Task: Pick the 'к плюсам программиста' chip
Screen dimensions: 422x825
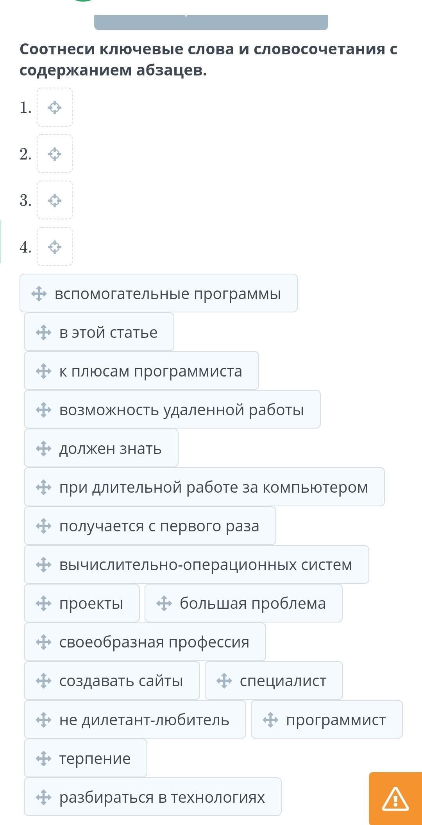Action: click(141, 371)
